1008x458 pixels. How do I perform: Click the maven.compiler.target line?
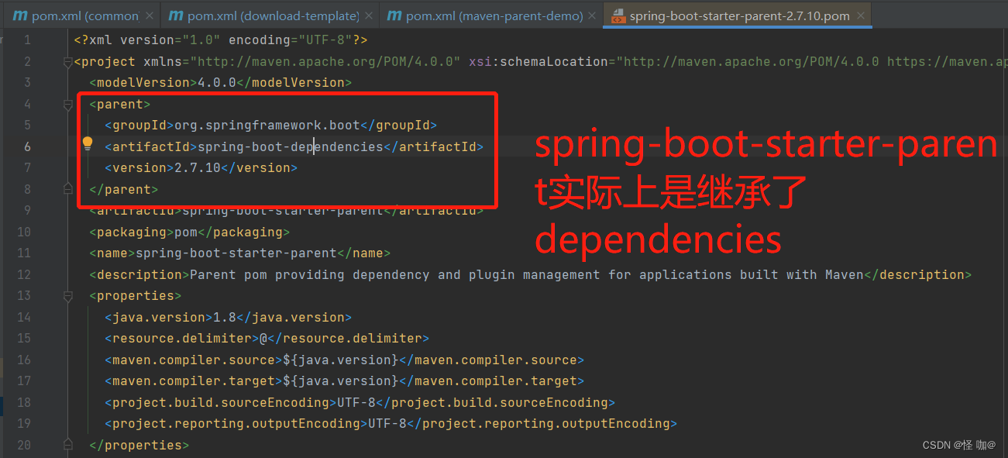pos(345,381)
